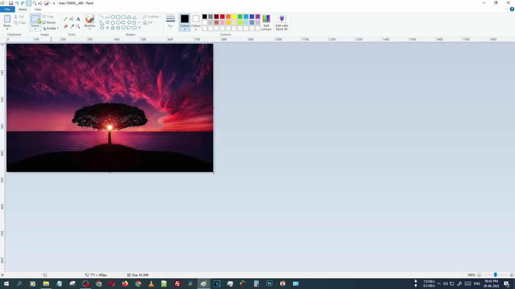Choose the Rectangle shape

[x=118, y=17]
